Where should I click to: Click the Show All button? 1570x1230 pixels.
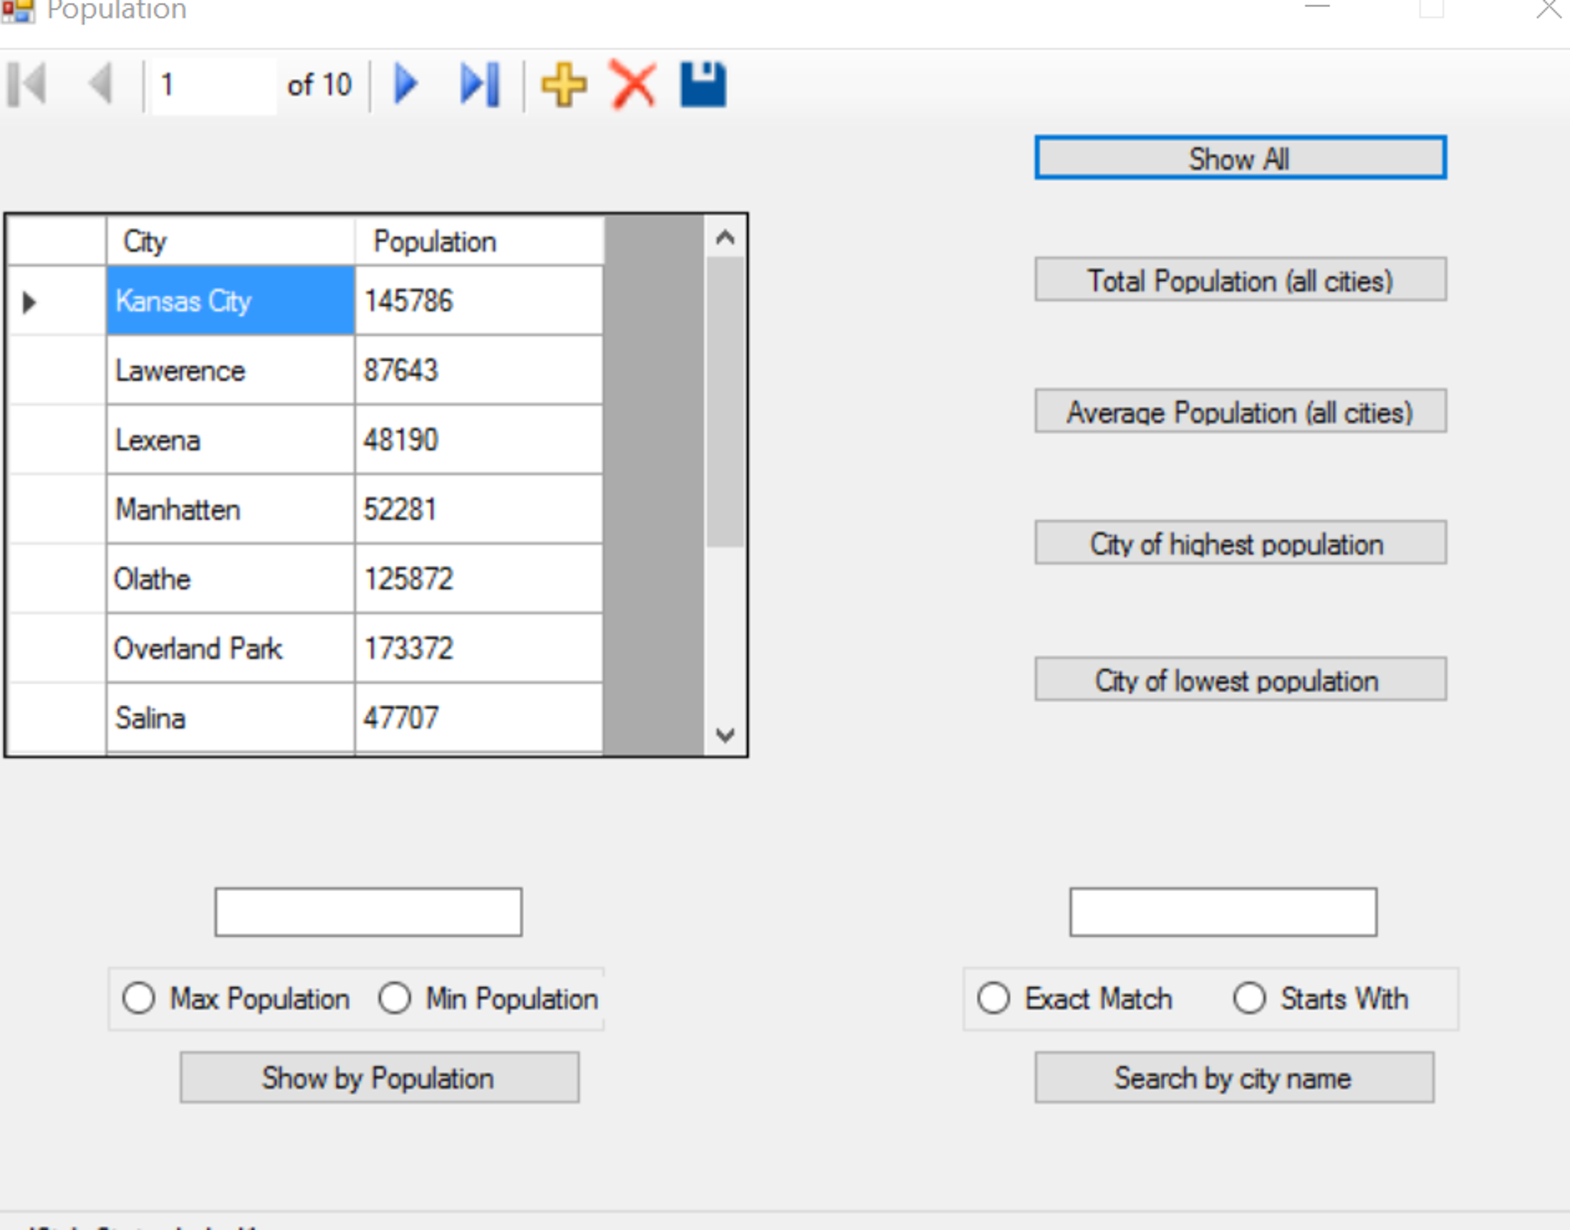(x=1240, y=158)
